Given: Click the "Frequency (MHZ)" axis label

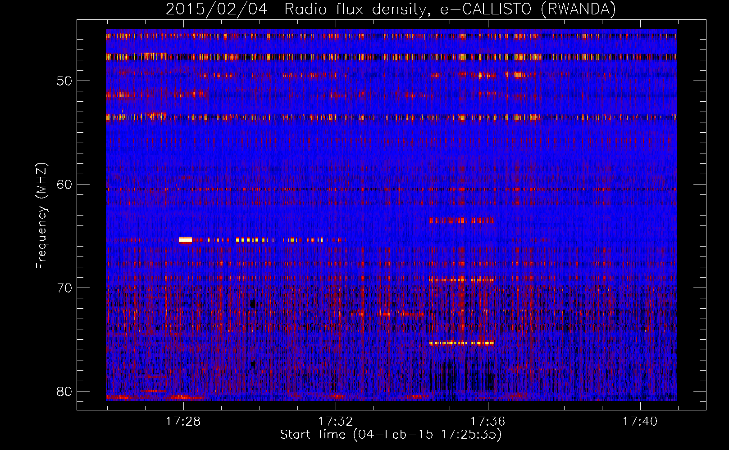Looking at the screenshot, I should pos(41,216).
